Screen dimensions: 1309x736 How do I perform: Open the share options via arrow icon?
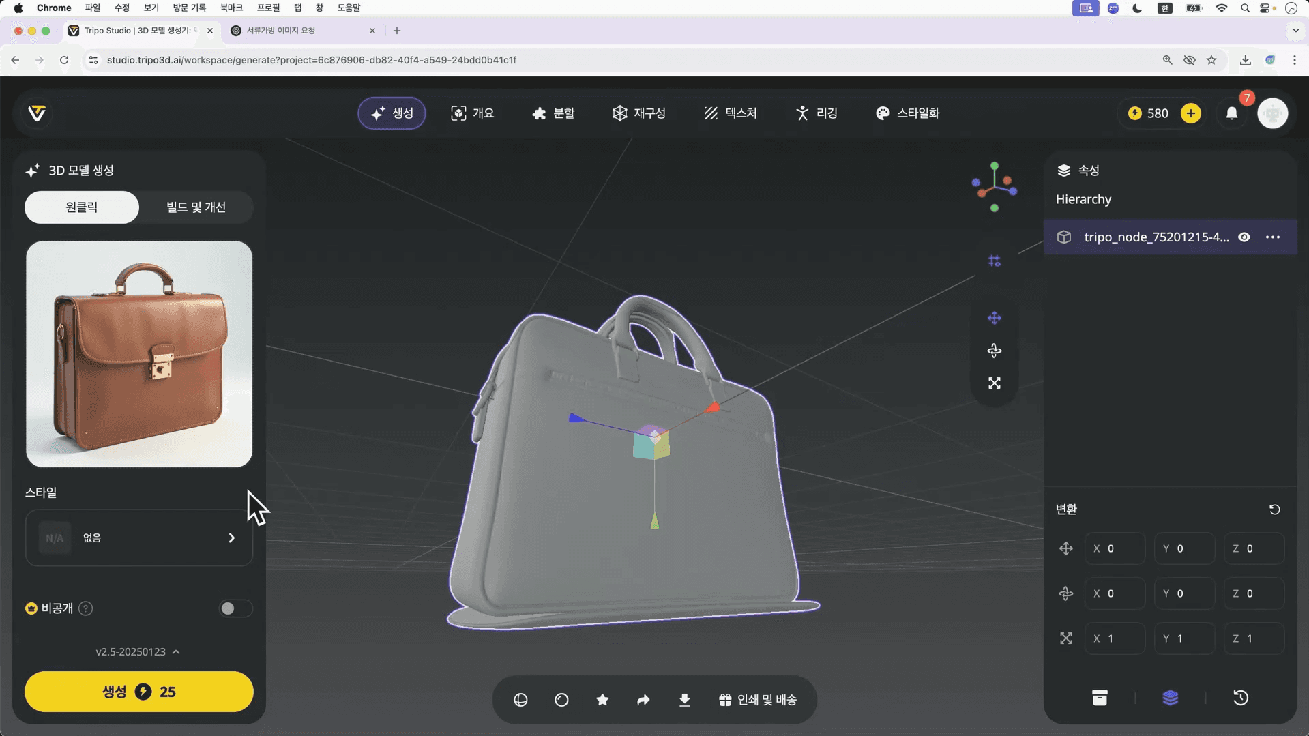(x=643, y=699)
